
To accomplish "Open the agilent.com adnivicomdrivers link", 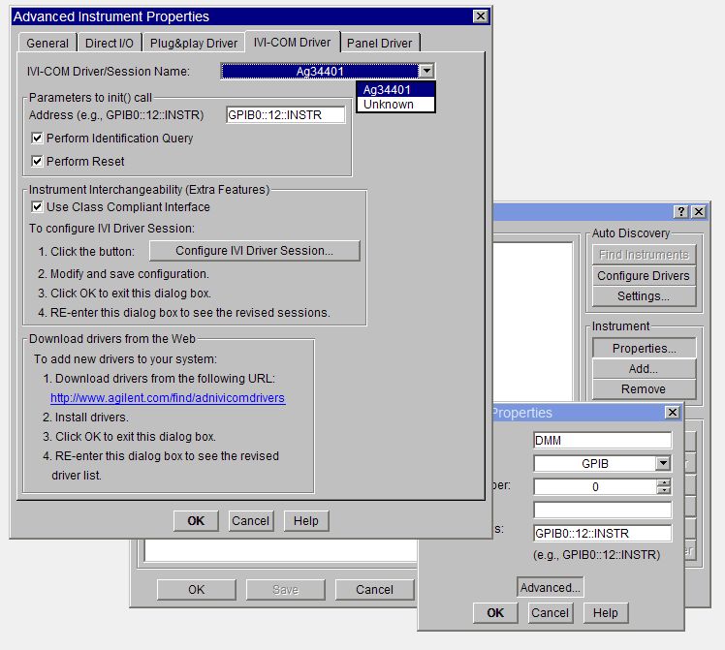I will point(168,398).
